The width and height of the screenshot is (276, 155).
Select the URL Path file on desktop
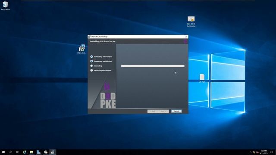pyautogui.click(x=202, y=78)
